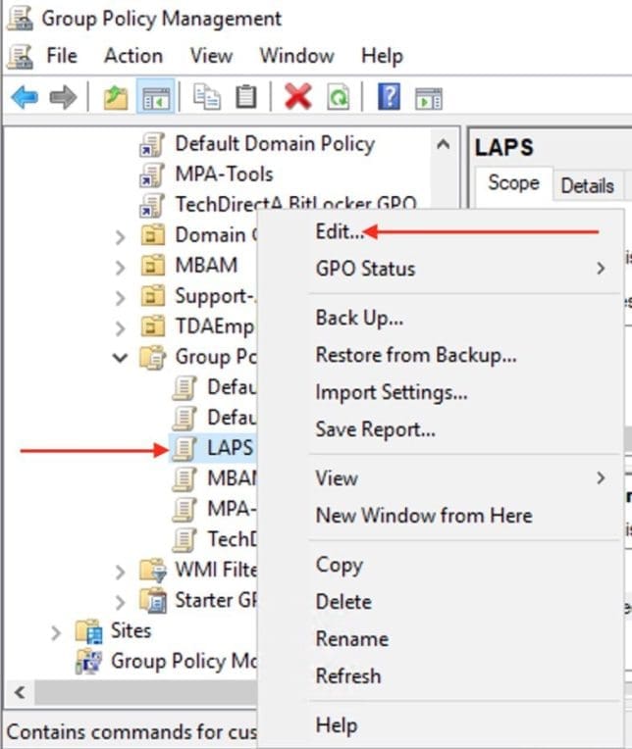
Task: Click the LAPS GPO scroll icon
Action: point(184,449)
